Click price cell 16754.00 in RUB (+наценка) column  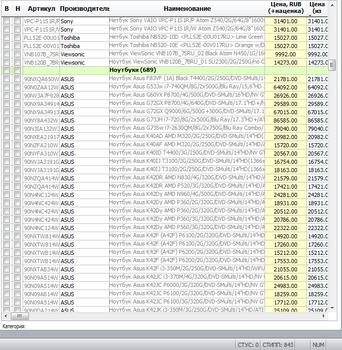pyautogui.click(x=286, y=162)
